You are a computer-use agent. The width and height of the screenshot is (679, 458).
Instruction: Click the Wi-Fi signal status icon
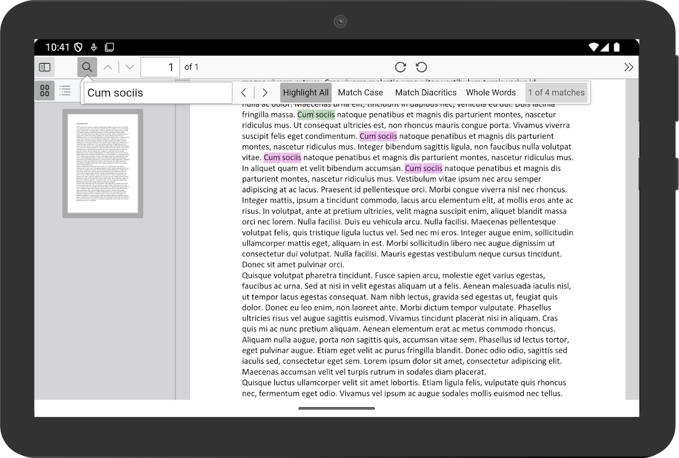pos(594,47)
